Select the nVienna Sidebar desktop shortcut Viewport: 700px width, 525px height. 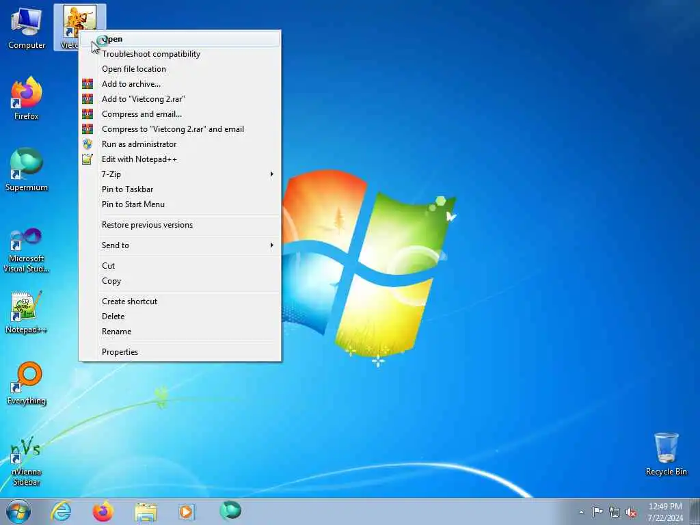[27, 461]
